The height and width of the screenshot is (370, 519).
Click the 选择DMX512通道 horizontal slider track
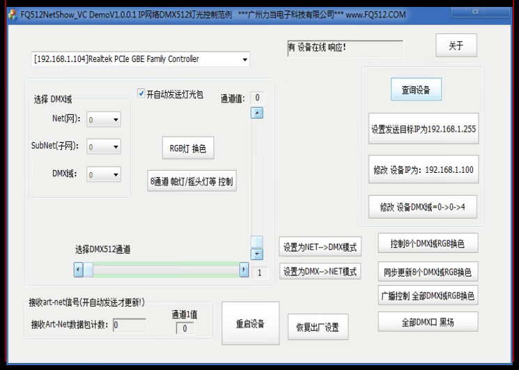point(160,270)
